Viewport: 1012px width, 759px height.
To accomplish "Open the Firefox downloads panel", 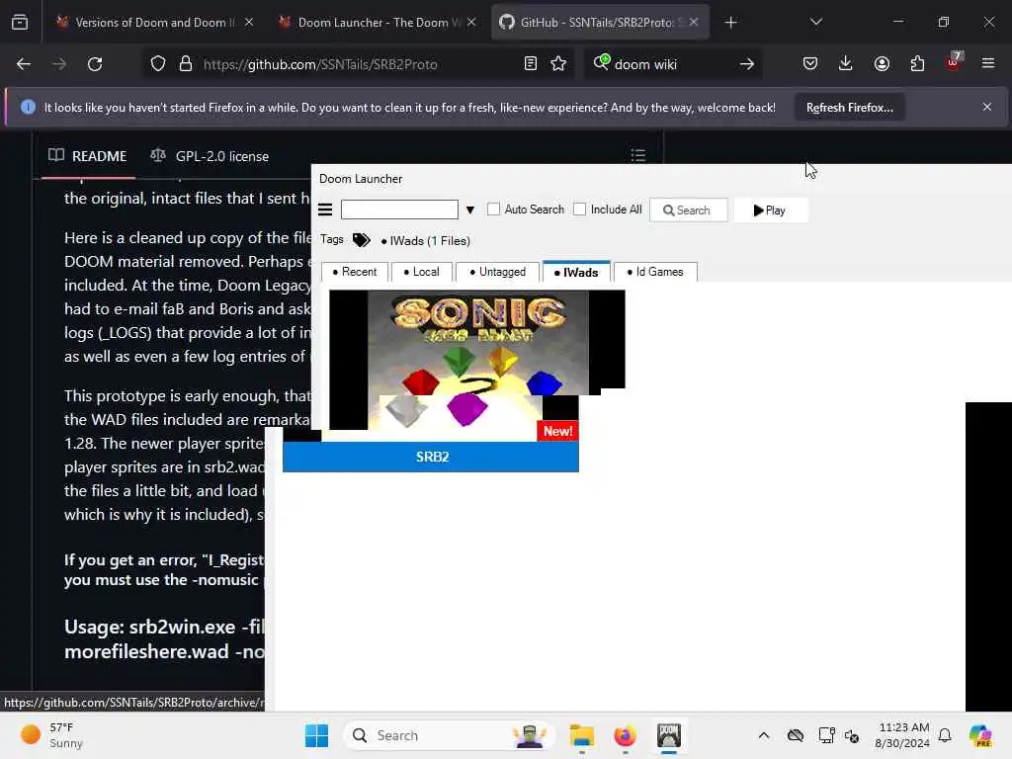I will click(846, 64).
